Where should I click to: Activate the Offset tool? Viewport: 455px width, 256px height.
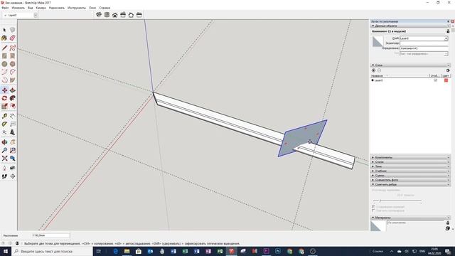click(x=13, y=106)
